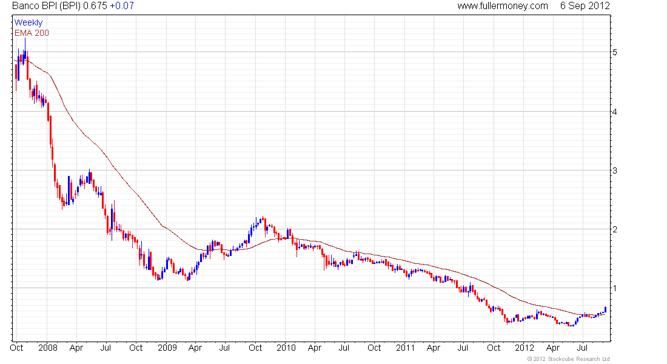This screenshot has height=364, width=667.
Task: Click the '2009' year axis label
Action: (x=167, y=348)
